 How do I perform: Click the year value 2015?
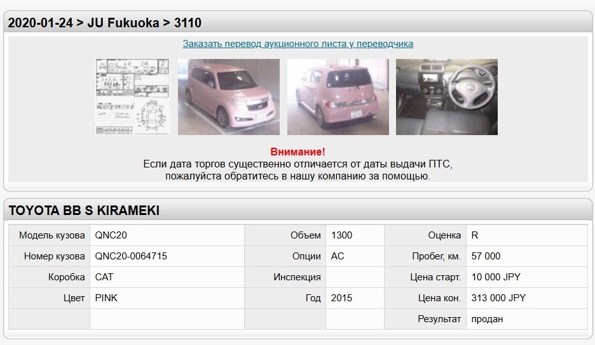pos(341,298)
